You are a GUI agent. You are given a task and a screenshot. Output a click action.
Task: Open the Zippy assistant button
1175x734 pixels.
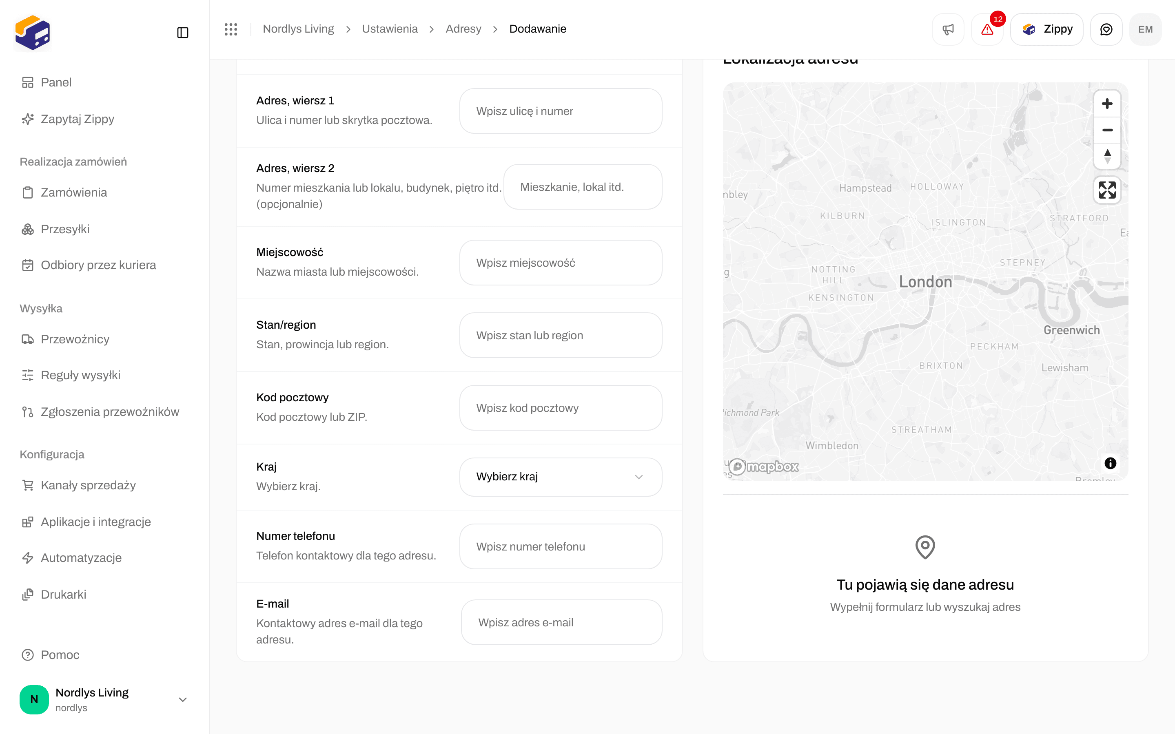(x=1047, y=29)
